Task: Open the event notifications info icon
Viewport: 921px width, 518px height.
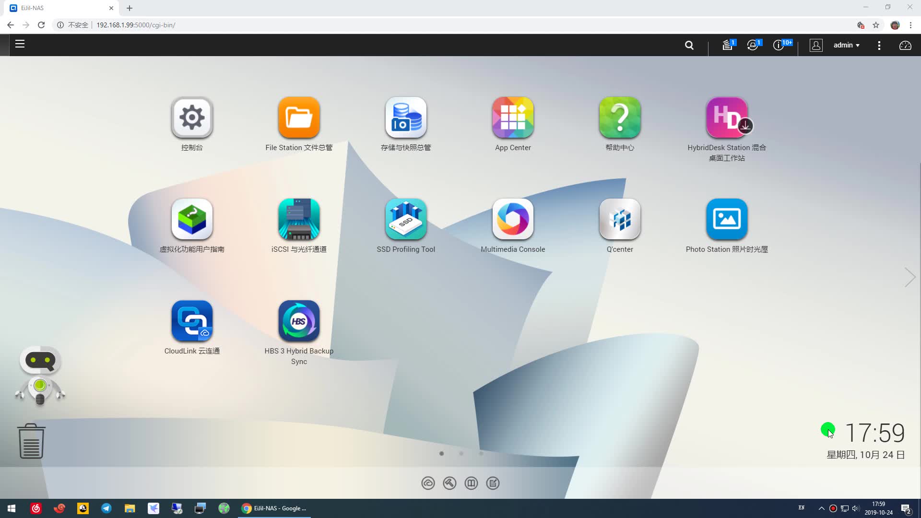Action: click(778, 45)
